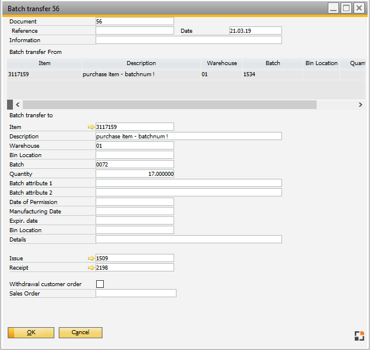Image resolution: width=370 pixels, height=350 pixels.
Task: Select the table row with batch 1534
Action: tap(176, 74)
